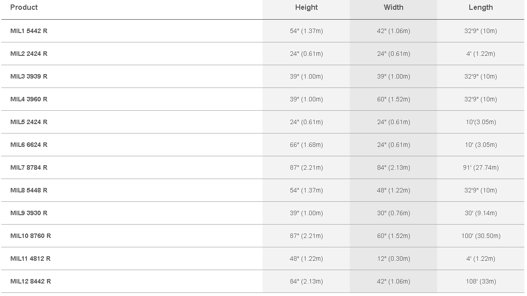Open product MIL8 5448 R
Viewport: 527px width, 296px height.
click(29, 190)
